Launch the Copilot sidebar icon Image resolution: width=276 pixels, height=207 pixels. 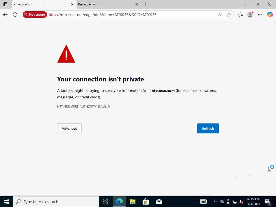(270, 15)
